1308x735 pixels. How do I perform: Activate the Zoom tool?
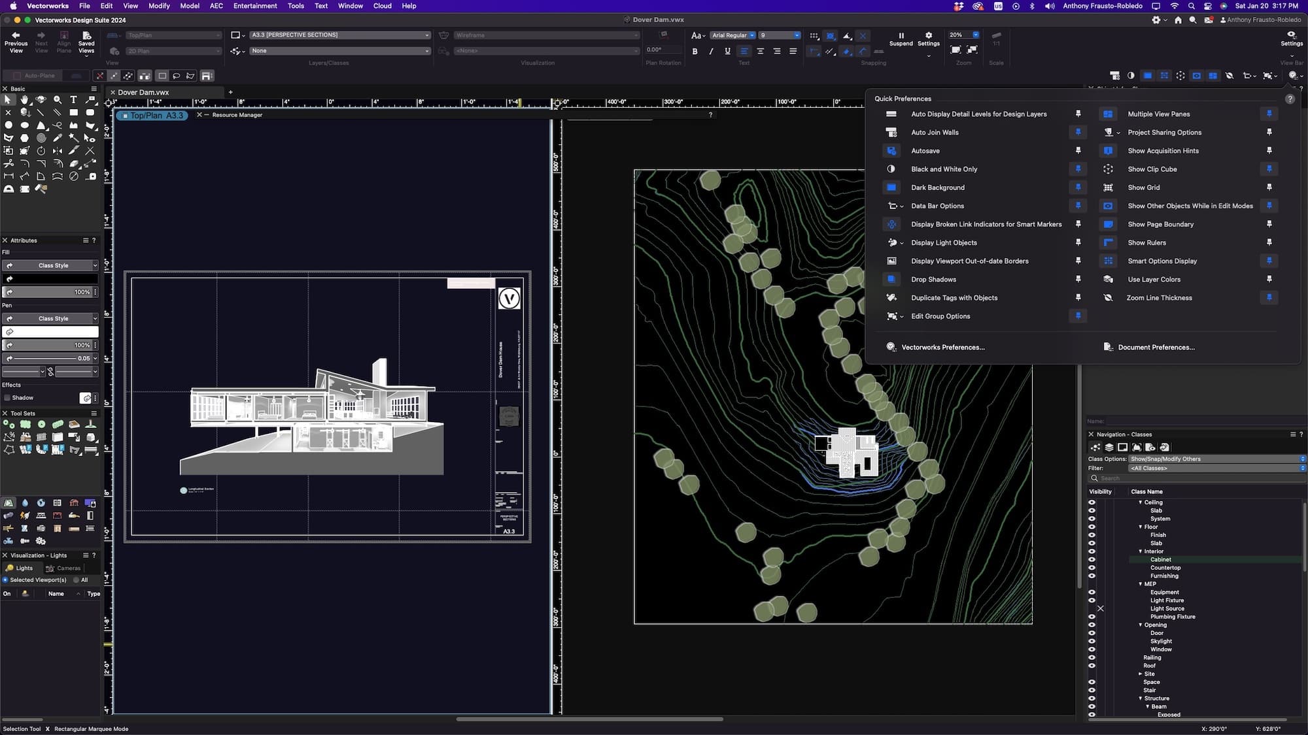coord(58,99)
